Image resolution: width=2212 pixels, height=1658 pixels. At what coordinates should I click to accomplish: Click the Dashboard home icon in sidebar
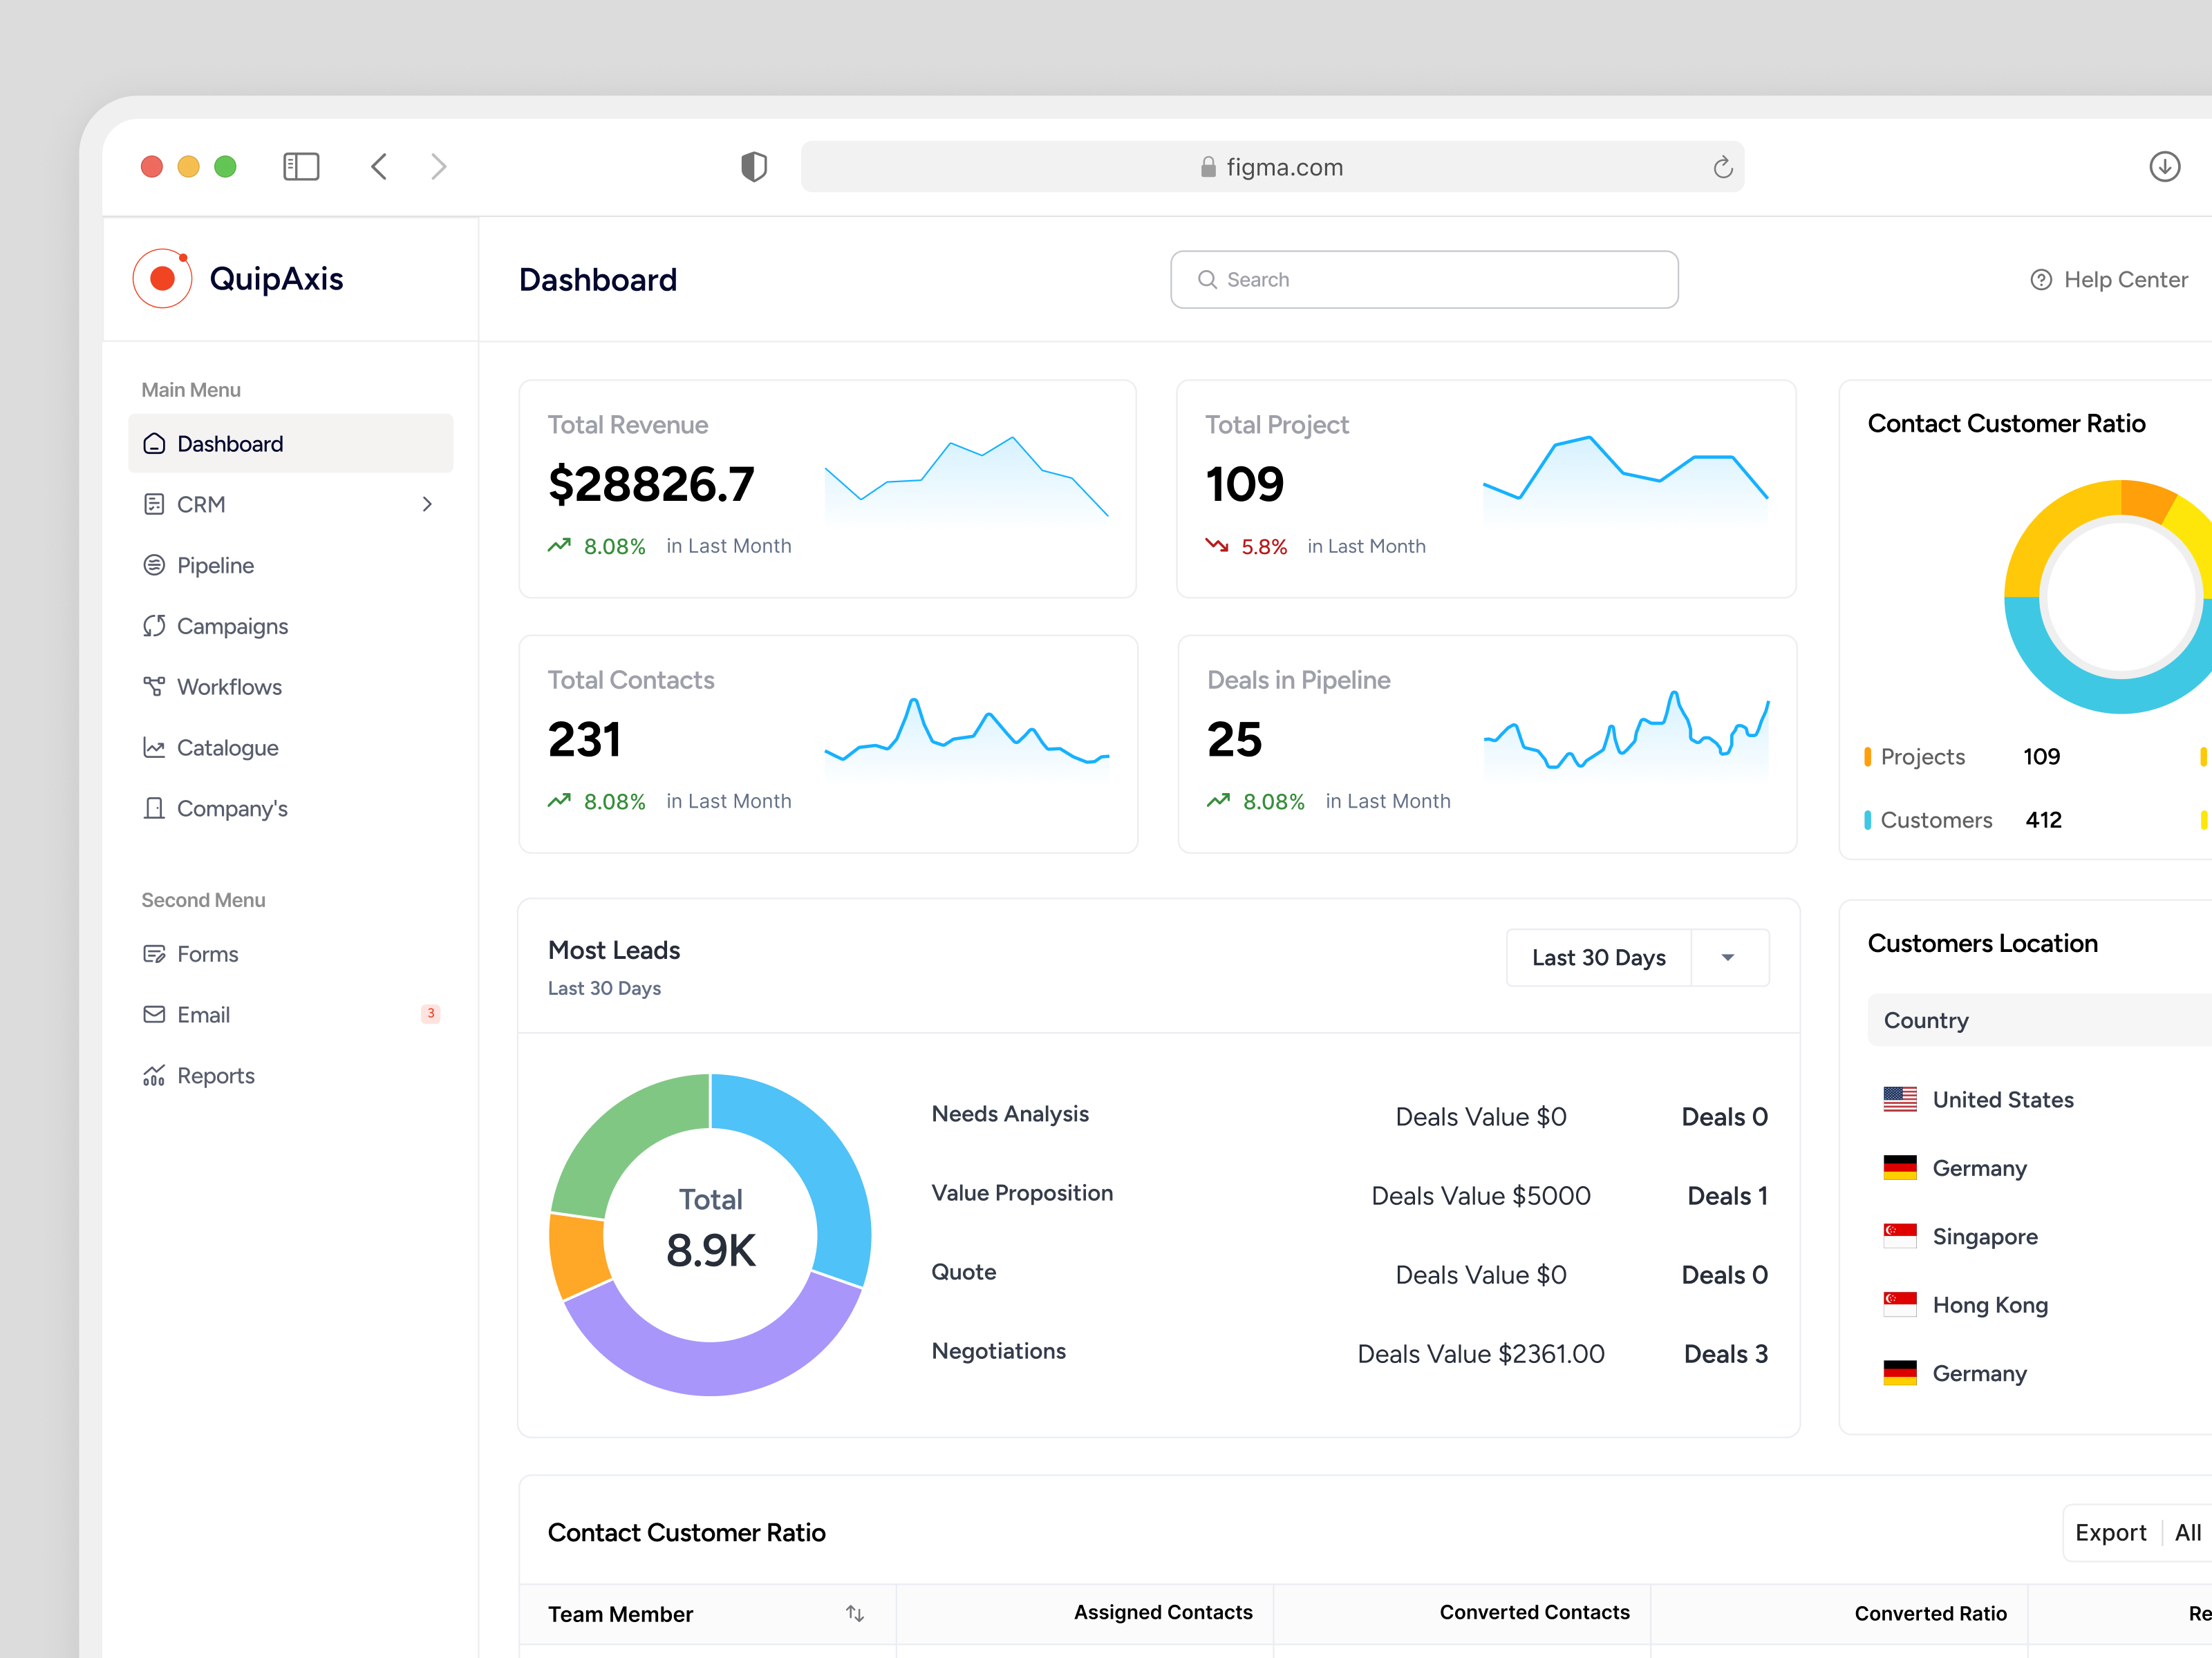pos(154,444)
